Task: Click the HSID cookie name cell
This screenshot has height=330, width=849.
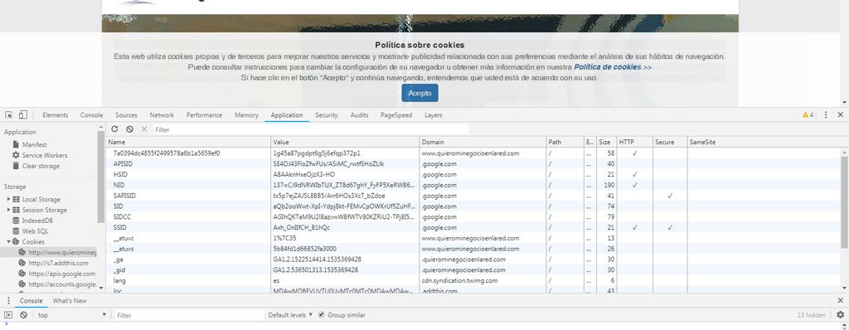Action: [189, 174]
